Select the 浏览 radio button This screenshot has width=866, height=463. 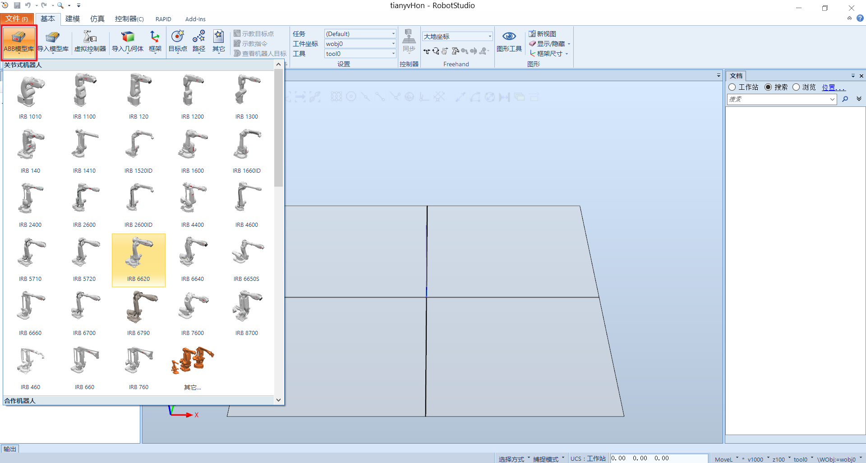[796, 87]
